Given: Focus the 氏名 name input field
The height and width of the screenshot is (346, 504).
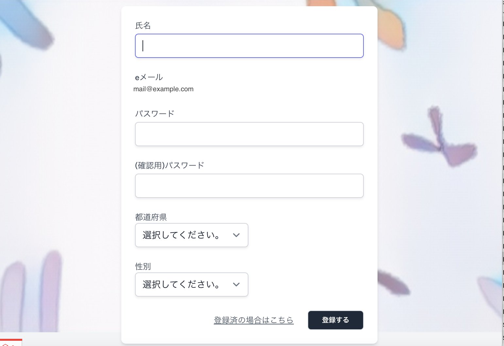Looking at the screenshot, I should (249, 46).
